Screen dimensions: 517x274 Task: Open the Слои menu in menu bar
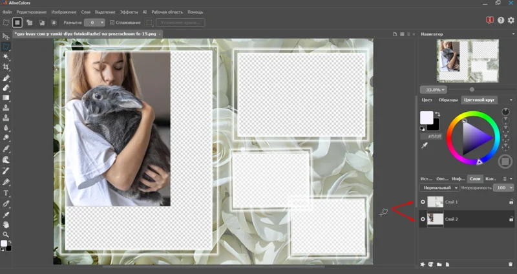(85, 12)
